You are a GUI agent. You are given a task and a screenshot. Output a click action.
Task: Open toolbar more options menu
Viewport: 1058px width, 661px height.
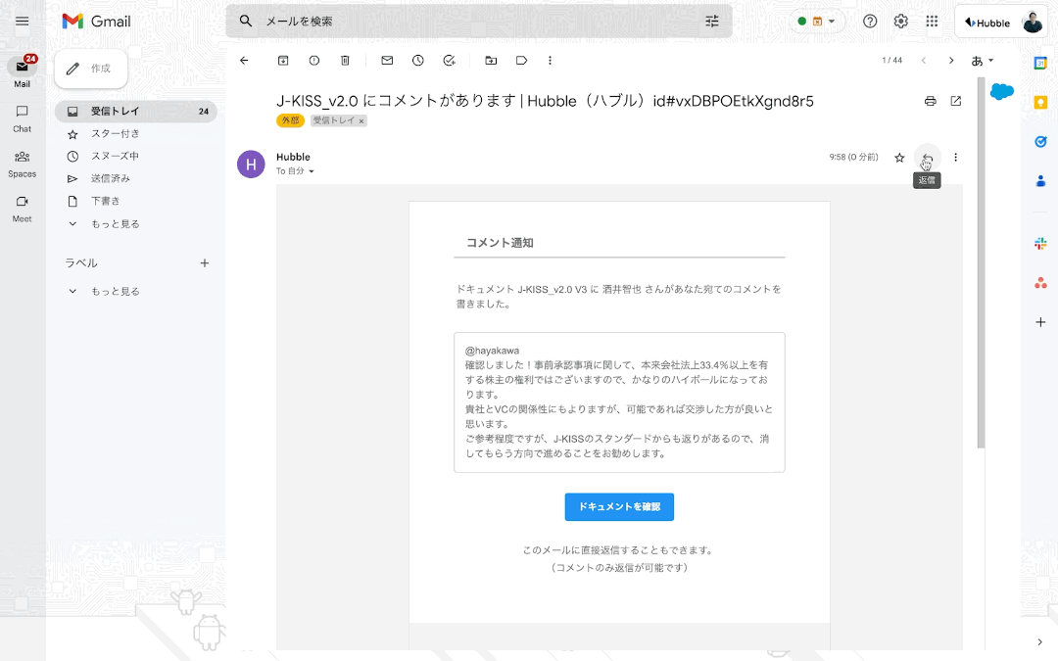point(550,61)
